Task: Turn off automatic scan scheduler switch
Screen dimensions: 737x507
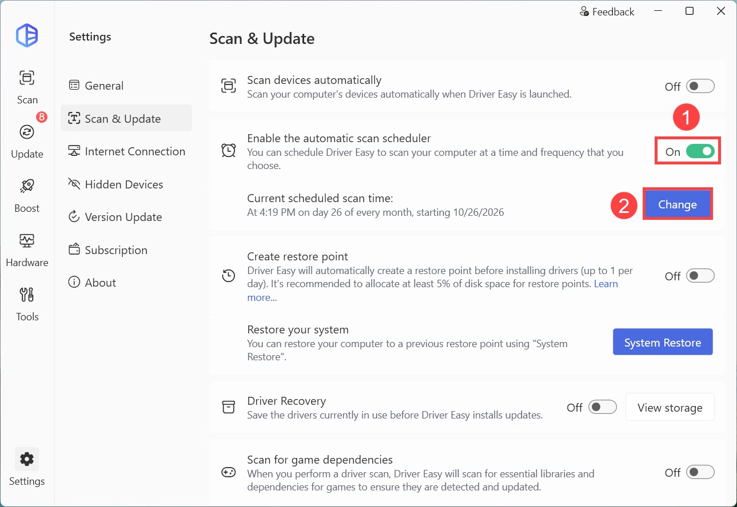Action: tap(700, 151)
